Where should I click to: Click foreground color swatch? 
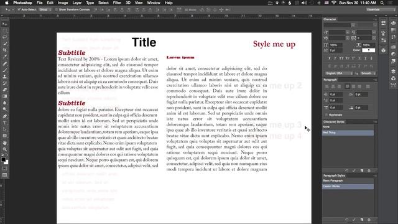tap(3, 160)
